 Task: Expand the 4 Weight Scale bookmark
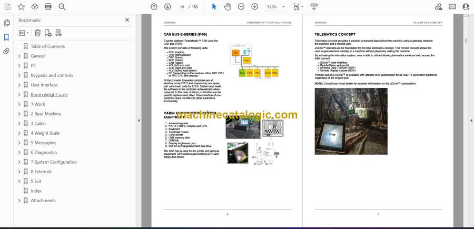(x=19, y=133)
